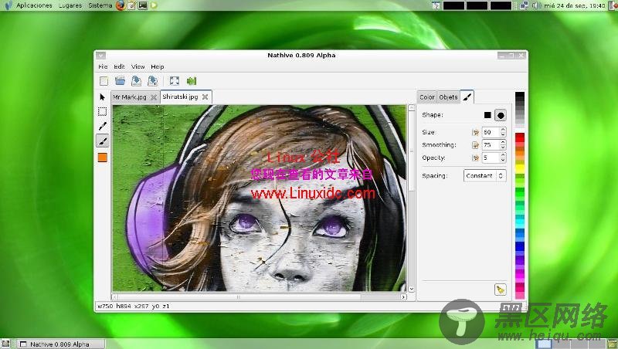Screen dimensions: 618x349
Task: Decrease Opacity with the down stepper arrow
Action: click(503, 160)
